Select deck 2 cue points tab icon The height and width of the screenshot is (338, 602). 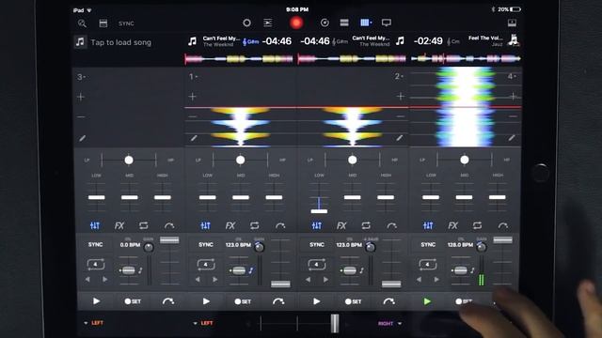391,225
